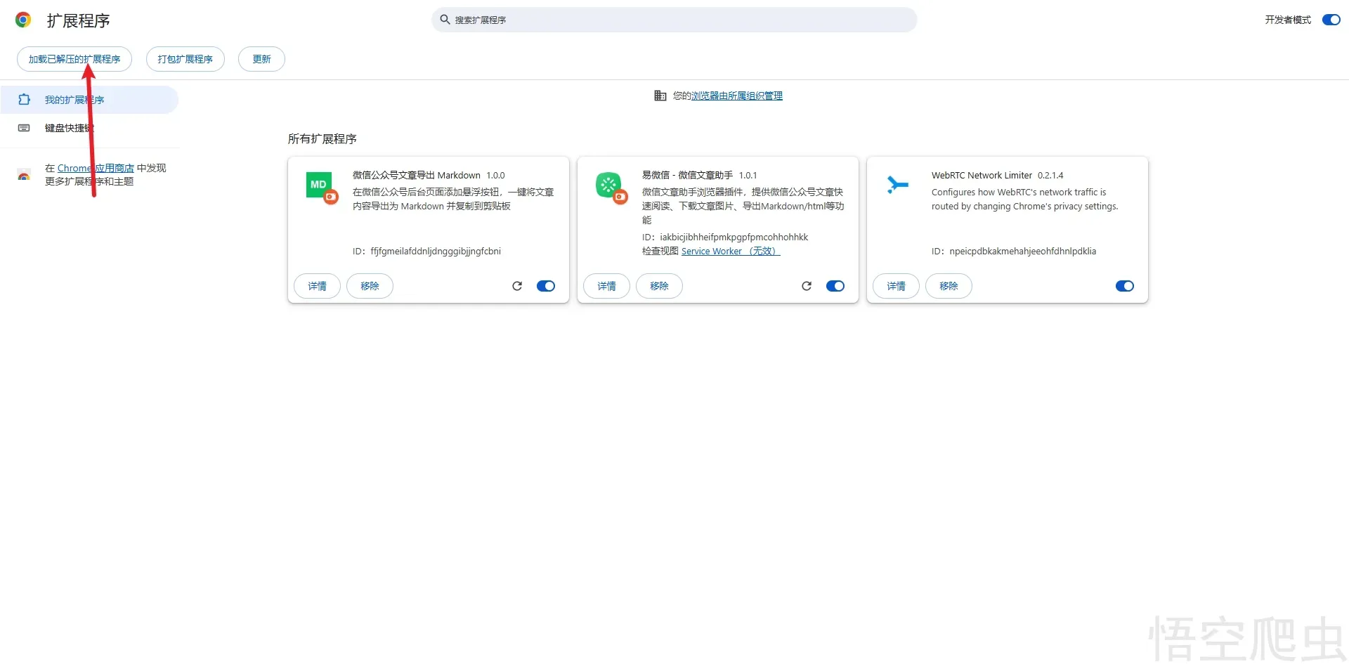The height and width of the screenshot is (664, 1349).
Task: Disable the 微信公众号文章导出 Markdown extension
Action: point(546,286)
